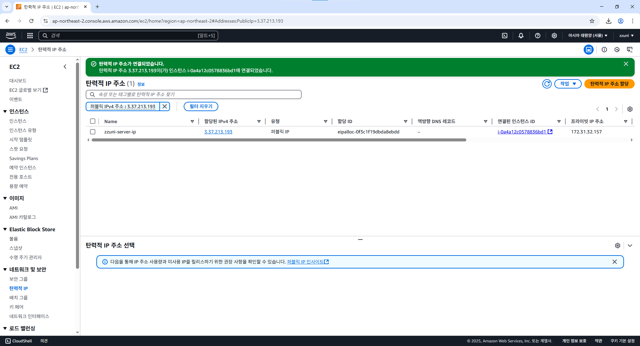Click 필터 지우기 button
The width and height of the screenshot is (640, 346).
click(x=201, y=106)
